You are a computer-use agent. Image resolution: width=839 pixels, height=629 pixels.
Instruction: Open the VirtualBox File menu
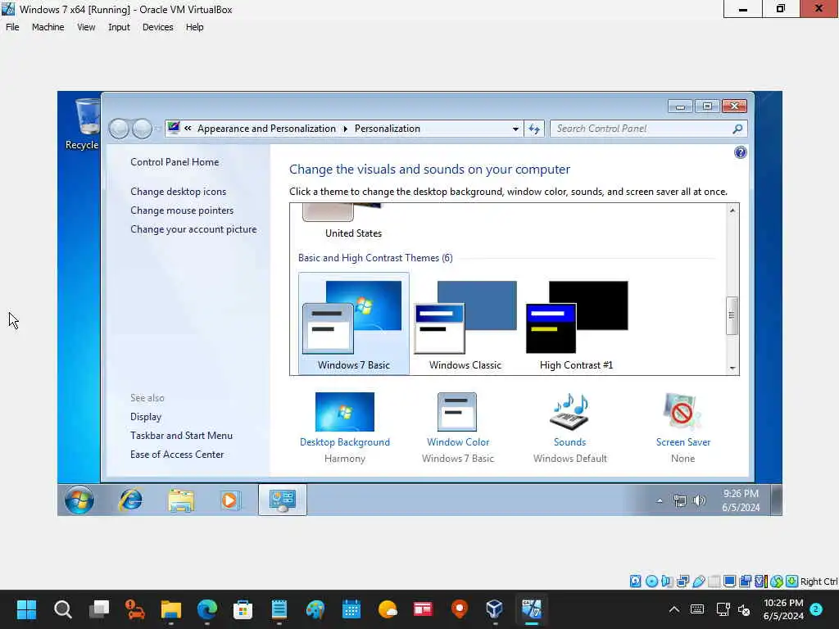[12, 27]
